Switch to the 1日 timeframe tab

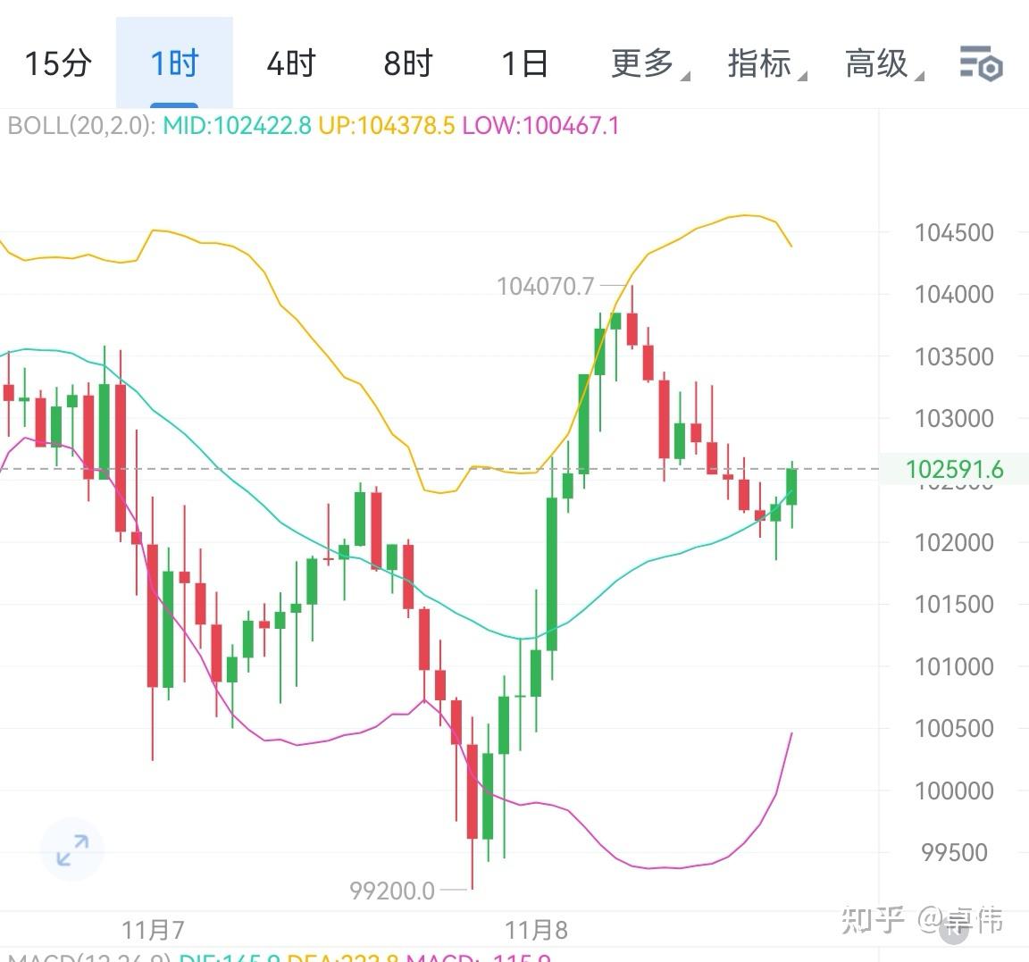(525, 63)
